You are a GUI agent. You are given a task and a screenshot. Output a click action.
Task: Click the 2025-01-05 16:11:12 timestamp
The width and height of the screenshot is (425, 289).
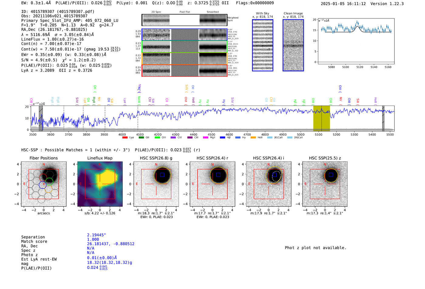coord(343,4)
